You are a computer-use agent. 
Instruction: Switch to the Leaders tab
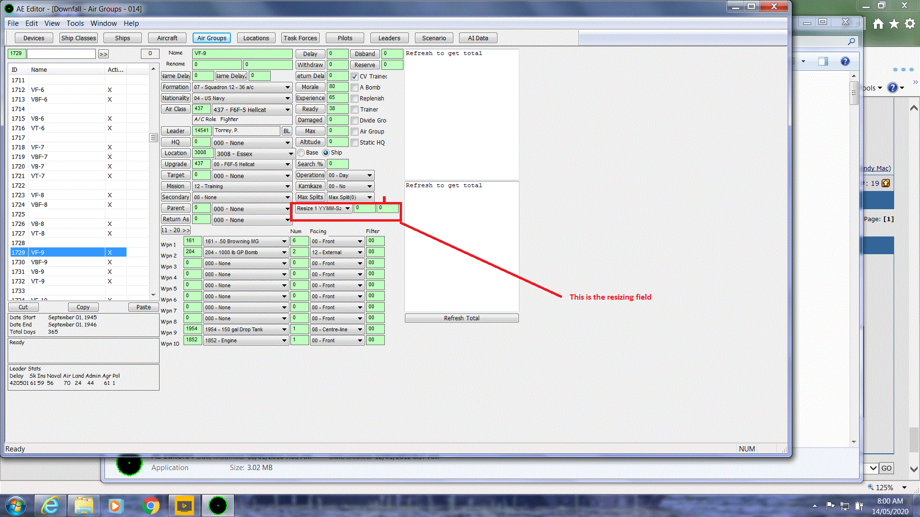point(389,38)
